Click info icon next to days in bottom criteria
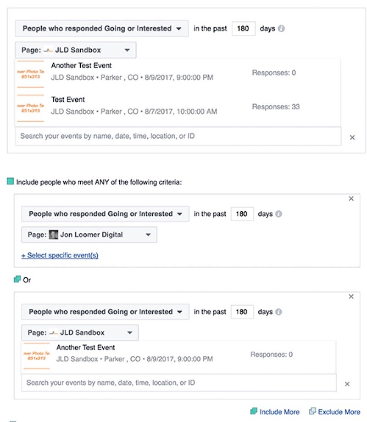Screen dimensions: 367x422 tap(278, 312)
